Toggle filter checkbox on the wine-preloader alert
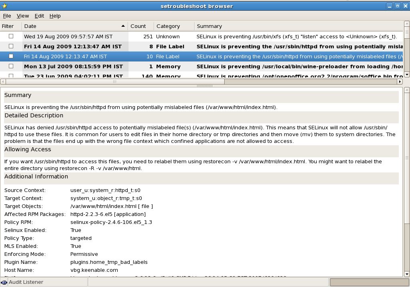The height and width of the screenshot is (287, 410). pyautogui.click(x=11, y=66)
